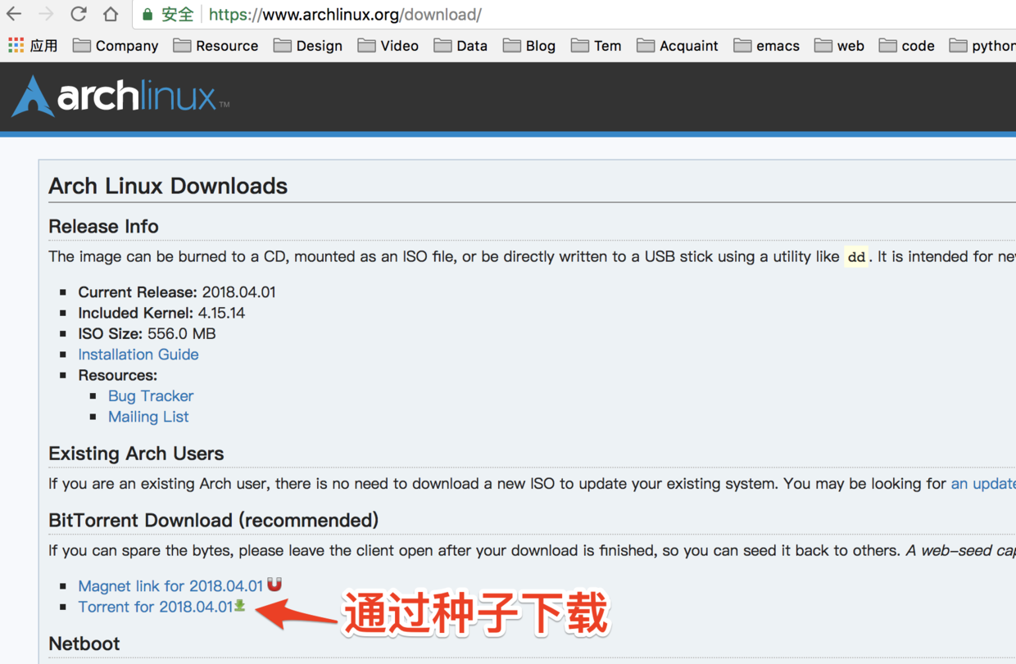Click the 'Release Info' heading
The width and height of the screenshot is (1016, 664).
[103, 226]
